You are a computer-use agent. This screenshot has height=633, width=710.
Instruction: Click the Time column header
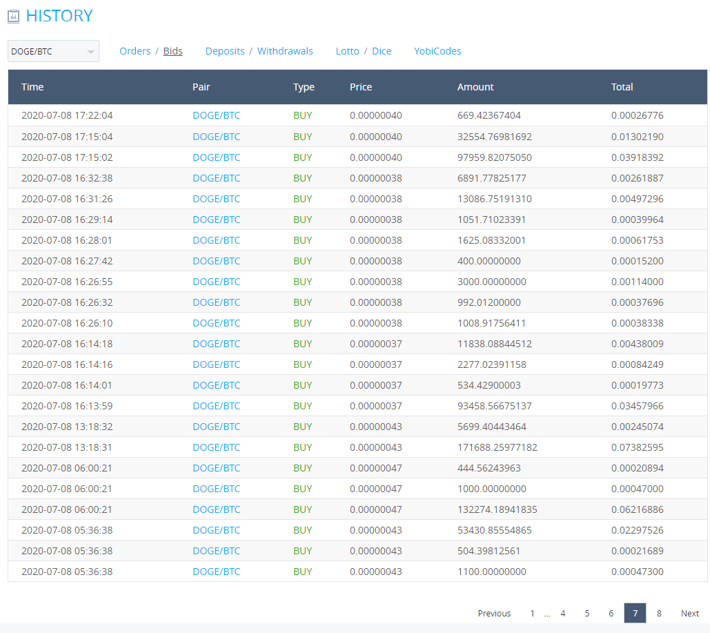32,87
